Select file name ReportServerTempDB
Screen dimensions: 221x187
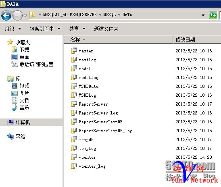click(100, 122)
